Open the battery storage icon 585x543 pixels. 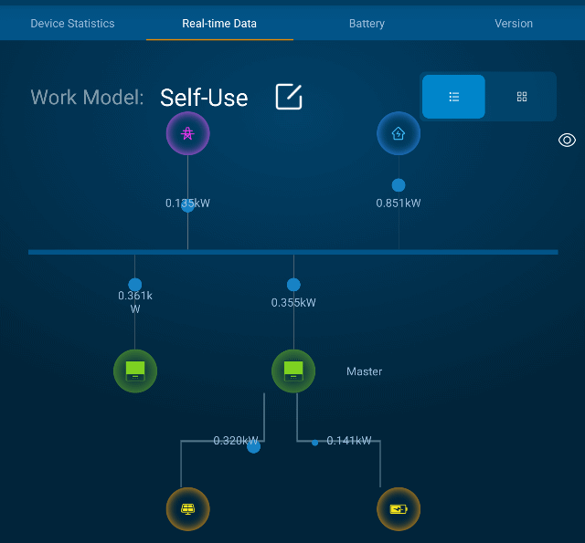click(x=399, y=509)
